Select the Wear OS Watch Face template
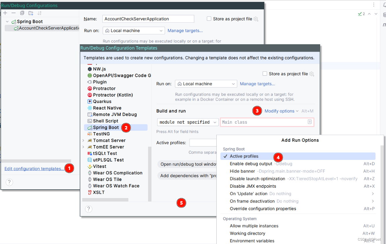386x244 pixels. click(114, 186)
